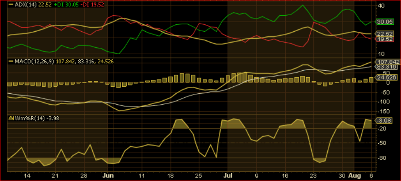Image resolution: width=401 pixels, height=181 pixels.
Task: Click the 23 date marker in July
Action: (x=313, y=175)
